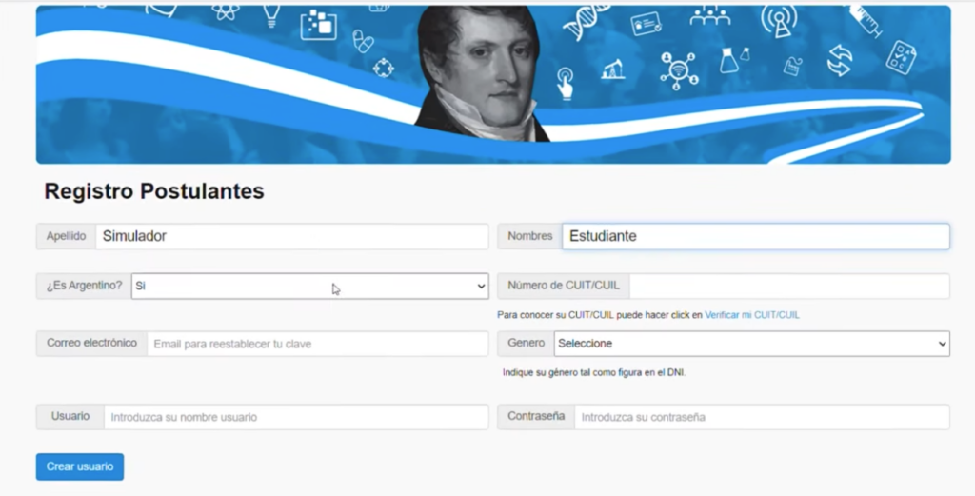The width and height of the screenshot is (975, 496).
Task: Click the Genero label
Action: coord(526,343)
